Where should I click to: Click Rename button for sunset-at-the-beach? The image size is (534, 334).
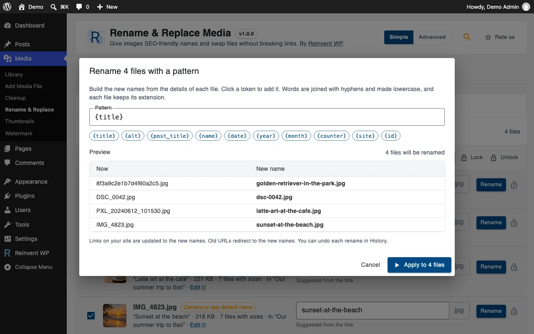[x=491, y=311]
